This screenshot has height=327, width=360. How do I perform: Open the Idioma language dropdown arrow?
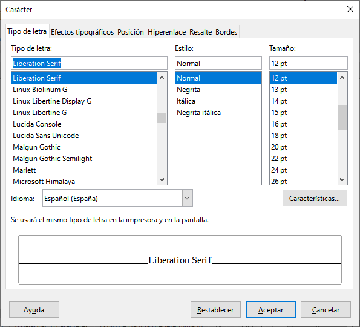[187, 198]
